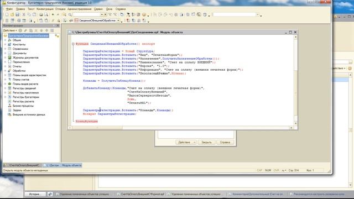Click key icon beside configuration root
Image resolution: width=354 pixels, height=199 pixels.
56,36
